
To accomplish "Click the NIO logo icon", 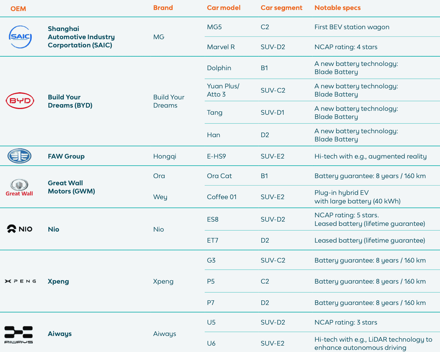I will coord(20,229).
